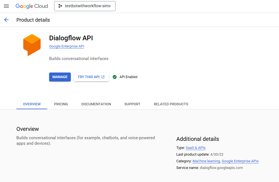
Task: Click the dialogflow.googleapis.com service name
Action: [x=221, y=168]
